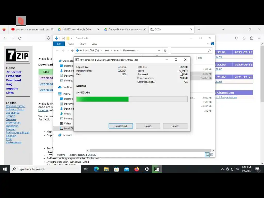The image size is (264, 198).
Task: Open Firefox downloads panel
Action: click(x=244, y=38)
